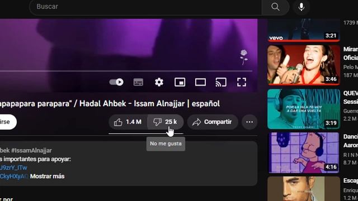The height and width of the screenshot is (201, 358).
Task: Open link ending in J9zrY_ITw
Action: (13, 167)
